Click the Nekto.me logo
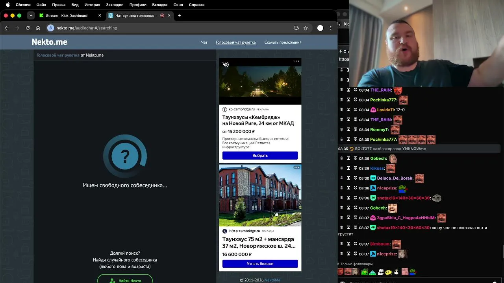Viewport: 504px width, 283px height. click(49, 42)
